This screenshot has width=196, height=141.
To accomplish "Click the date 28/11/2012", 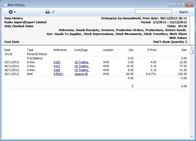I will click(12, 70).
